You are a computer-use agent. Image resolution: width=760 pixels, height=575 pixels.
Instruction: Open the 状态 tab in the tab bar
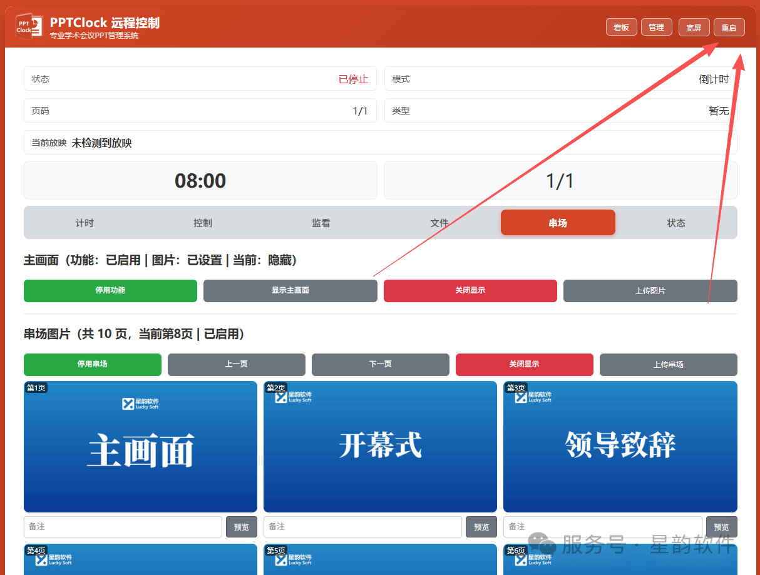[x=676, y=223]
